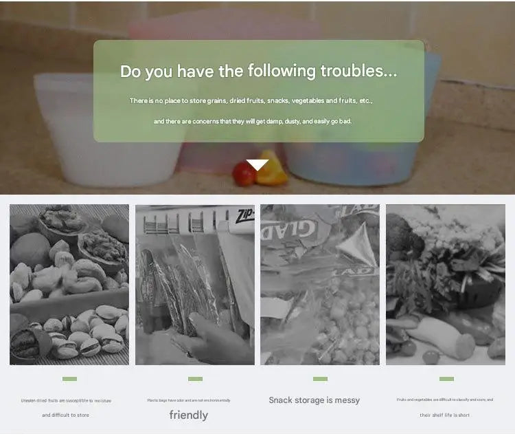Click the 'Snack storage is messy' caption
This screenshot has width=515, height=436.
click(314, 400)
